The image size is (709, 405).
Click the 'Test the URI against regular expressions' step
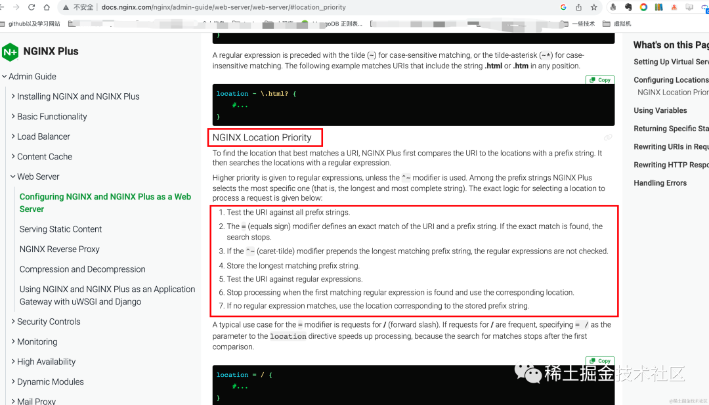coord(294,279)
